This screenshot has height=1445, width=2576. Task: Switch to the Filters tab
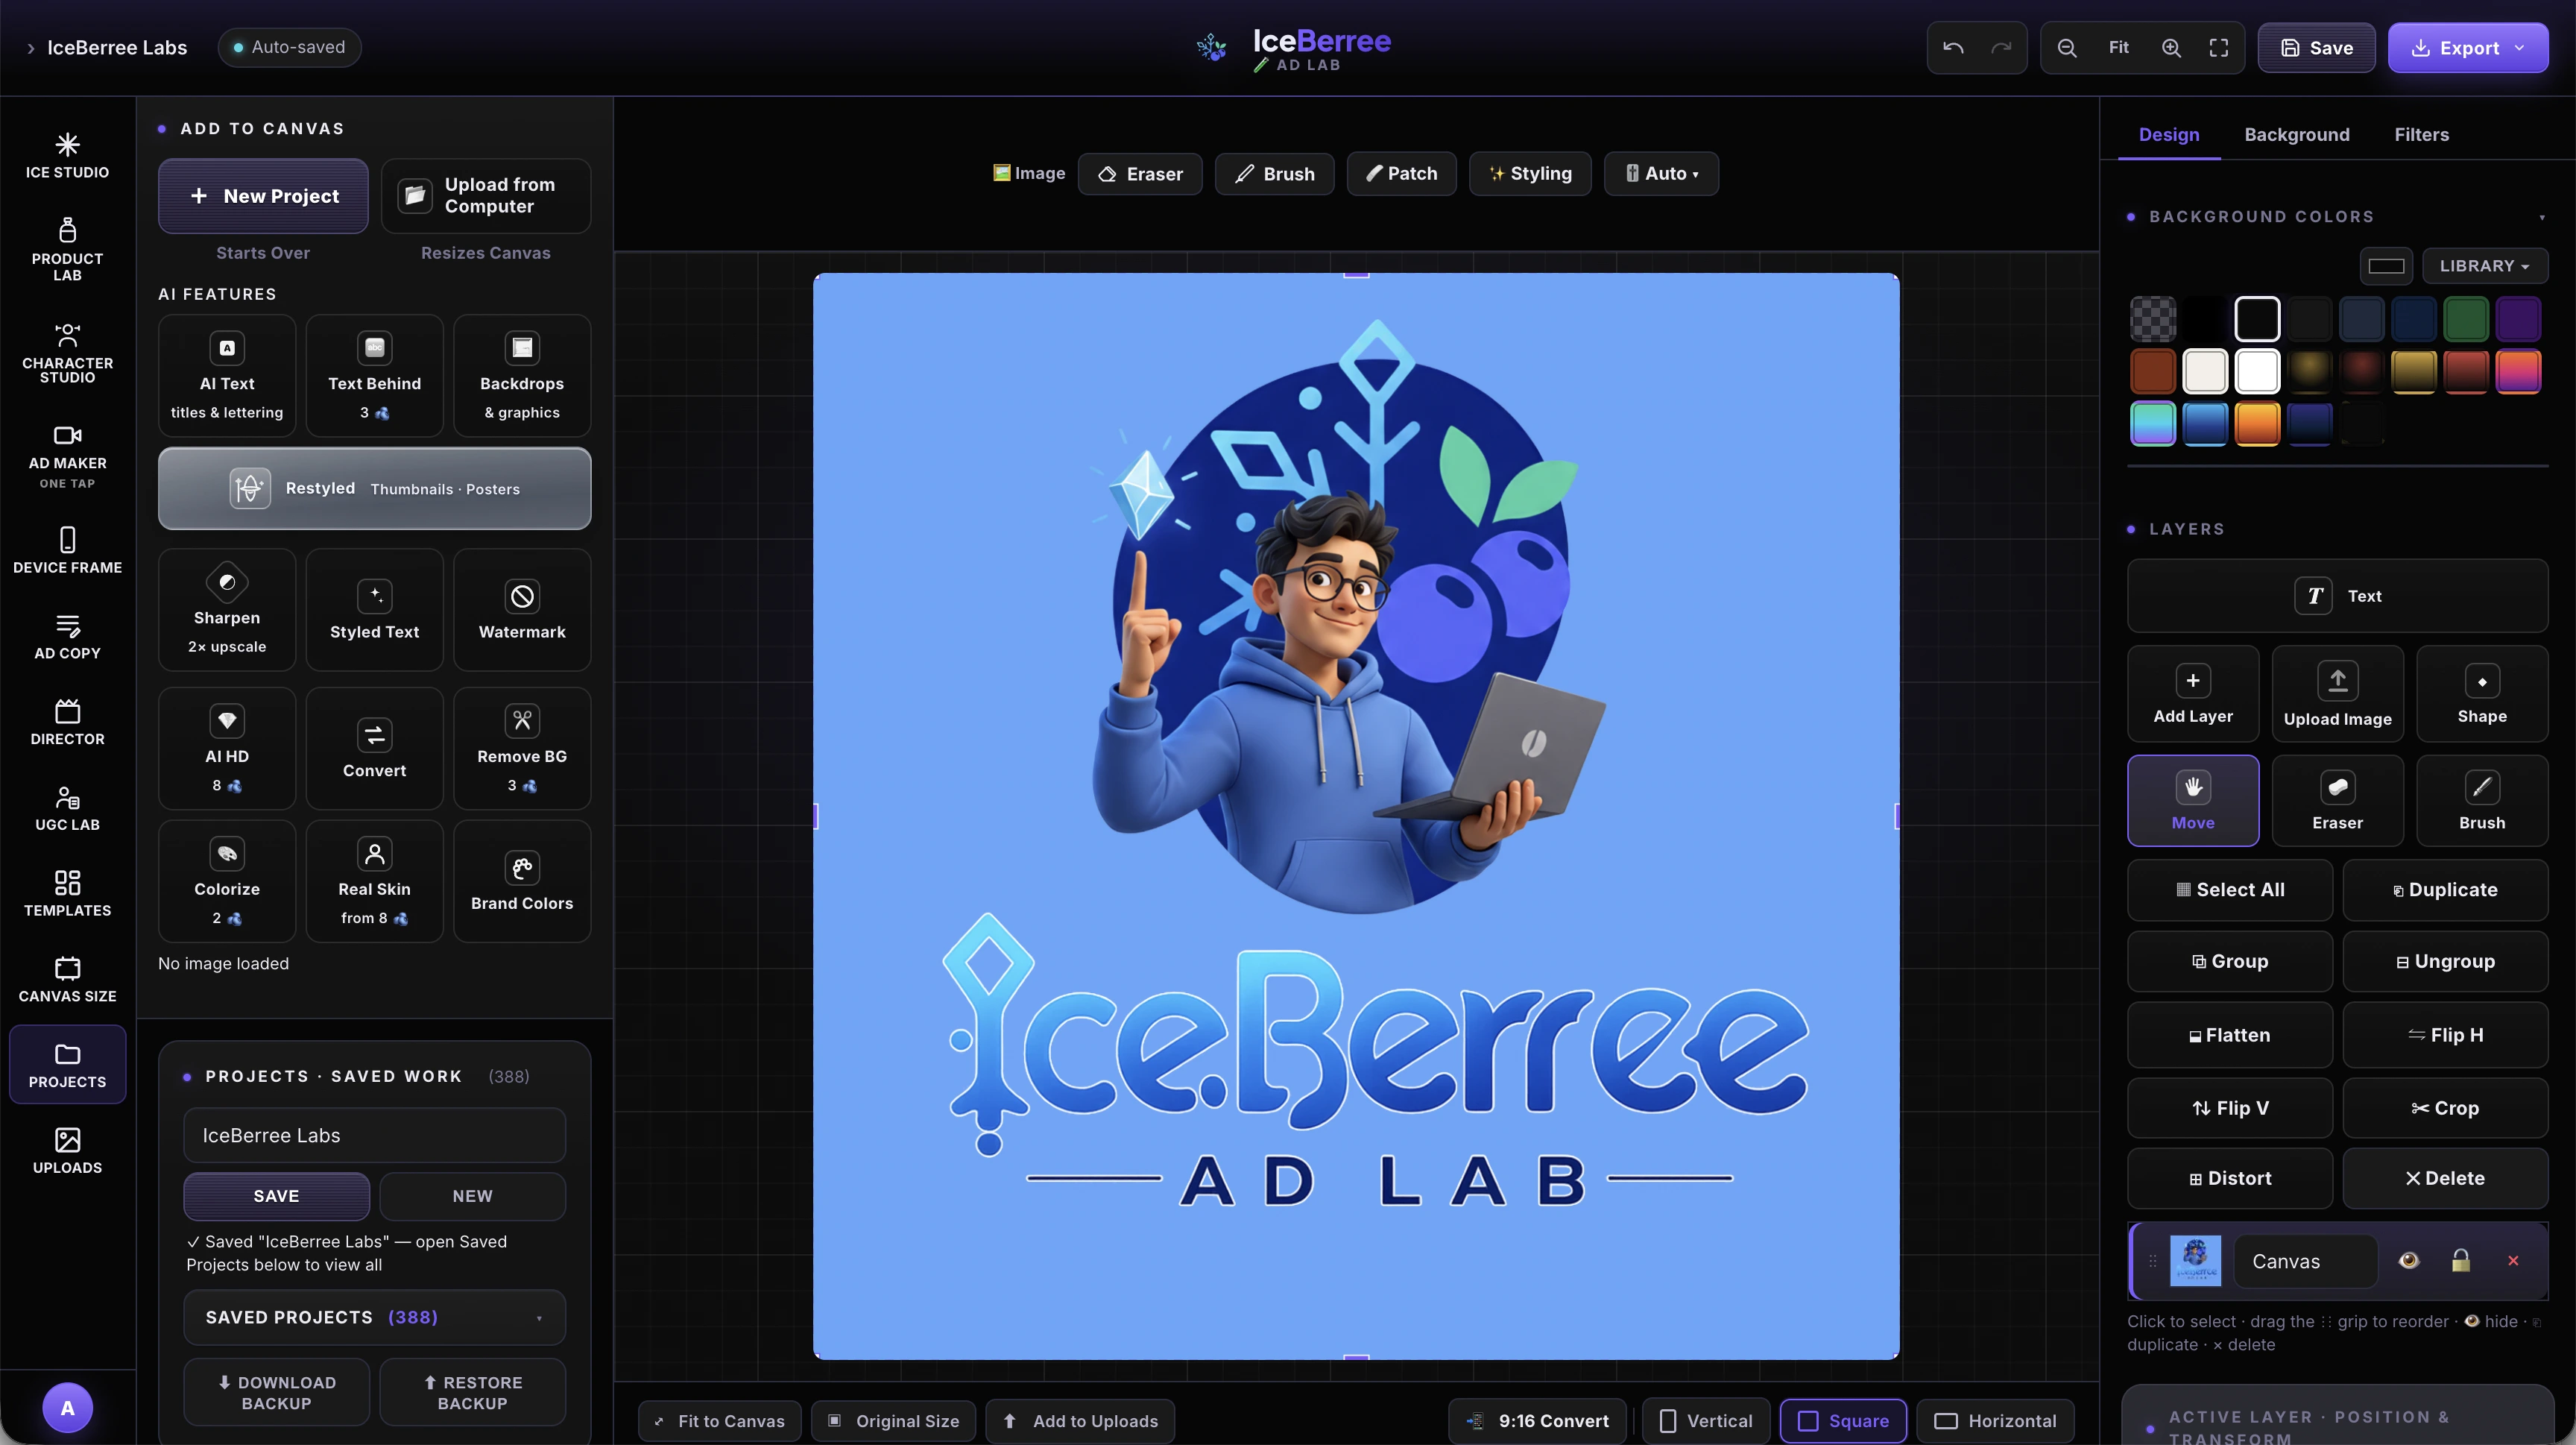2421,134
